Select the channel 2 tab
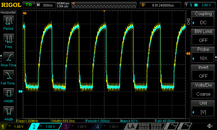Viewport: 217px width, 130px height. 46,126
